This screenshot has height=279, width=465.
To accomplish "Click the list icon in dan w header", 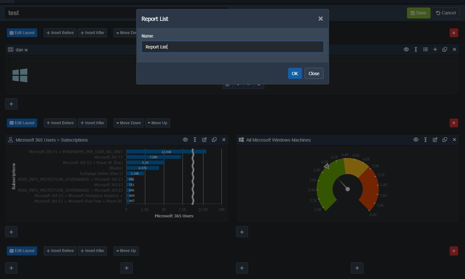I will (x=425, y=49).
